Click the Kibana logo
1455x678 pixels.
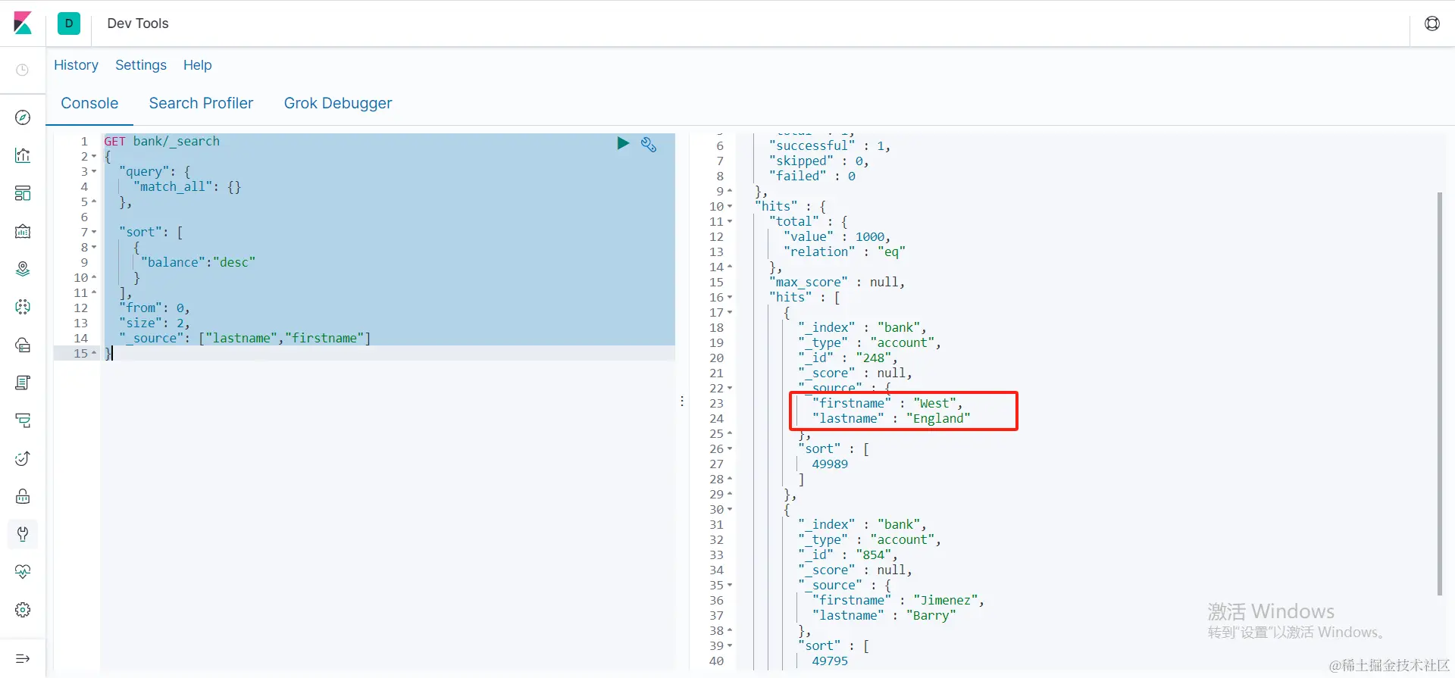pos(23,23)
